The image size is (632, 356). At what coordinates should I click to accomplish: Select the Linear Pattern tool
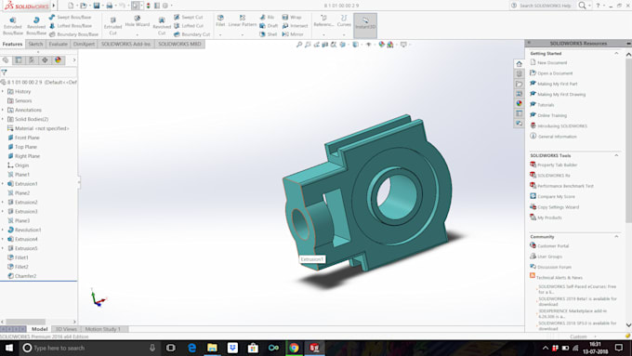point(243,21)
